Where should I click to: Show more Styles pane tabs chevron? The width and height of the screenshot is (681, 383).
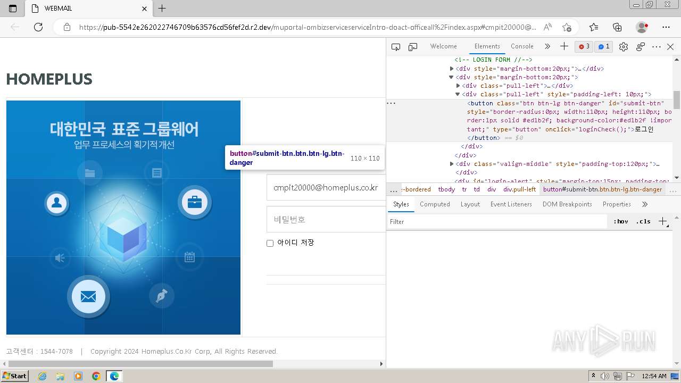click(645, 204)
